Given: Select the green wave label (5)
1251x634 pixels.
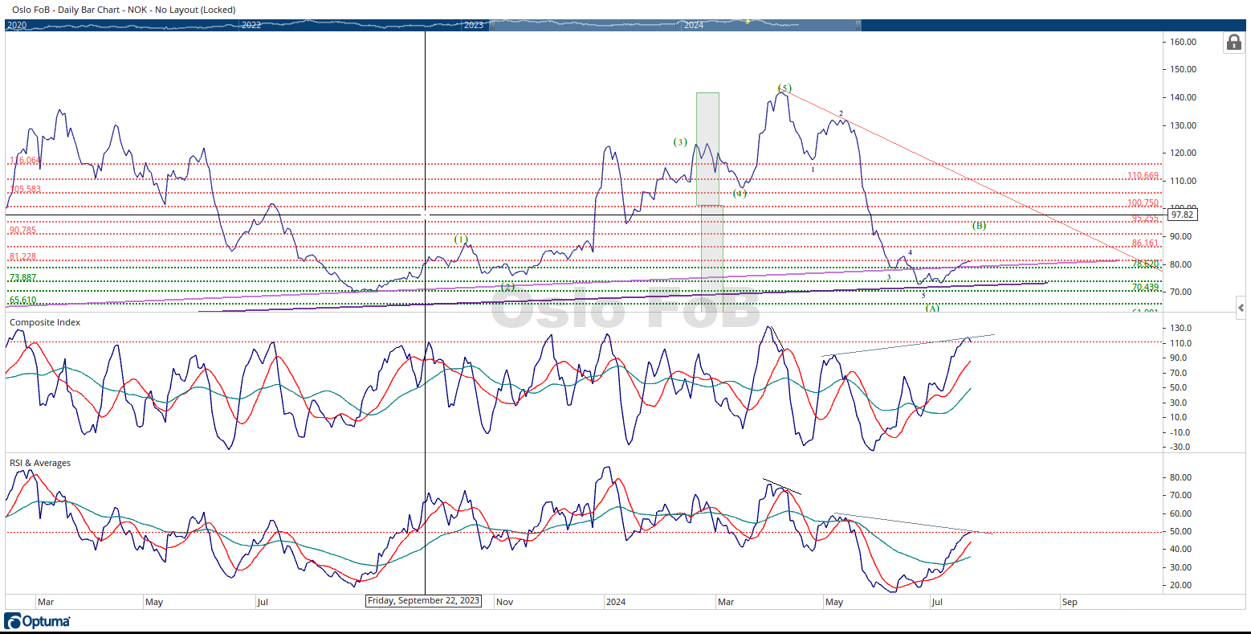Looking at the screenshot, I should click(784, 88).
